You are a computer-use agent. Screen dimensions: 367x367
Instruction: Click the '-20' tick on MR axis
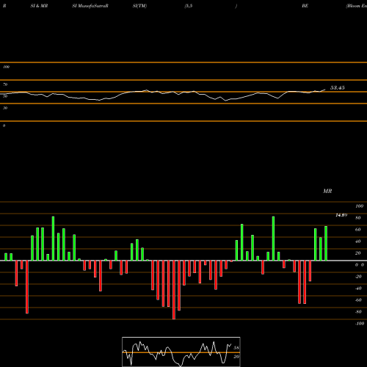pyautogui.click(x=358, y=277)
